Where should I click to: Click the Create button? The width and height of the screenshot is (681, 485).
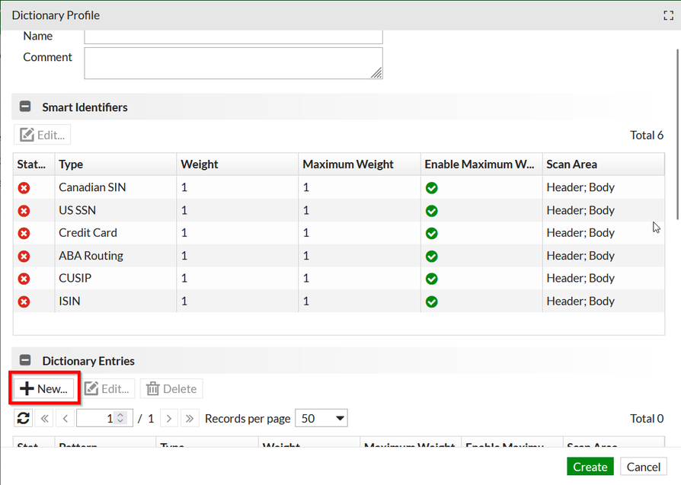point(590,467)
